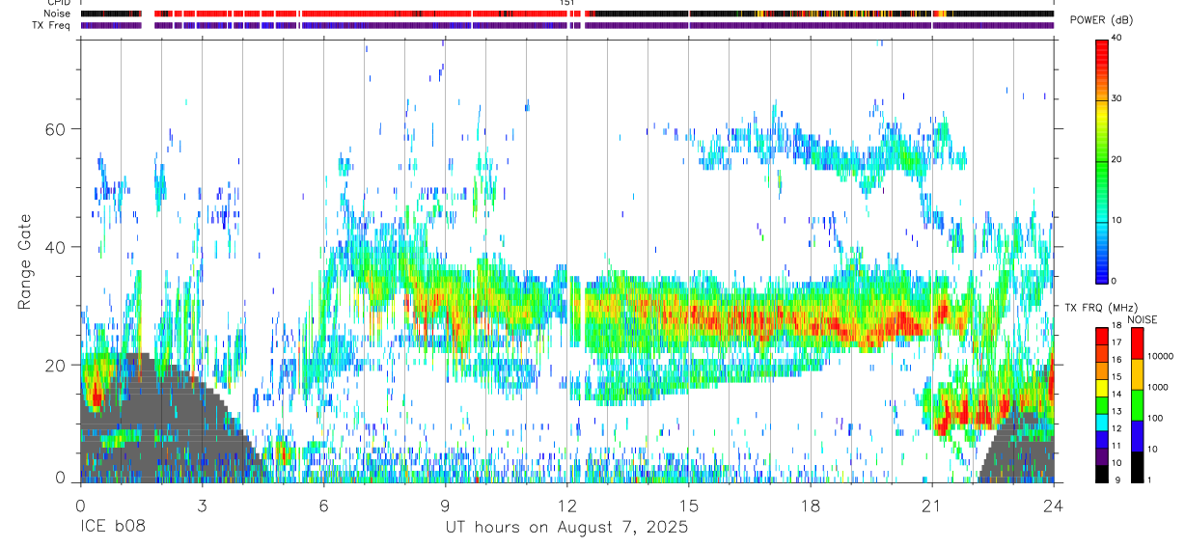Image resolution: width=1185 pixels, height=547 pixels.
Task: Click the 6 label on UT hours axis
Action: (x=323, y=505)
